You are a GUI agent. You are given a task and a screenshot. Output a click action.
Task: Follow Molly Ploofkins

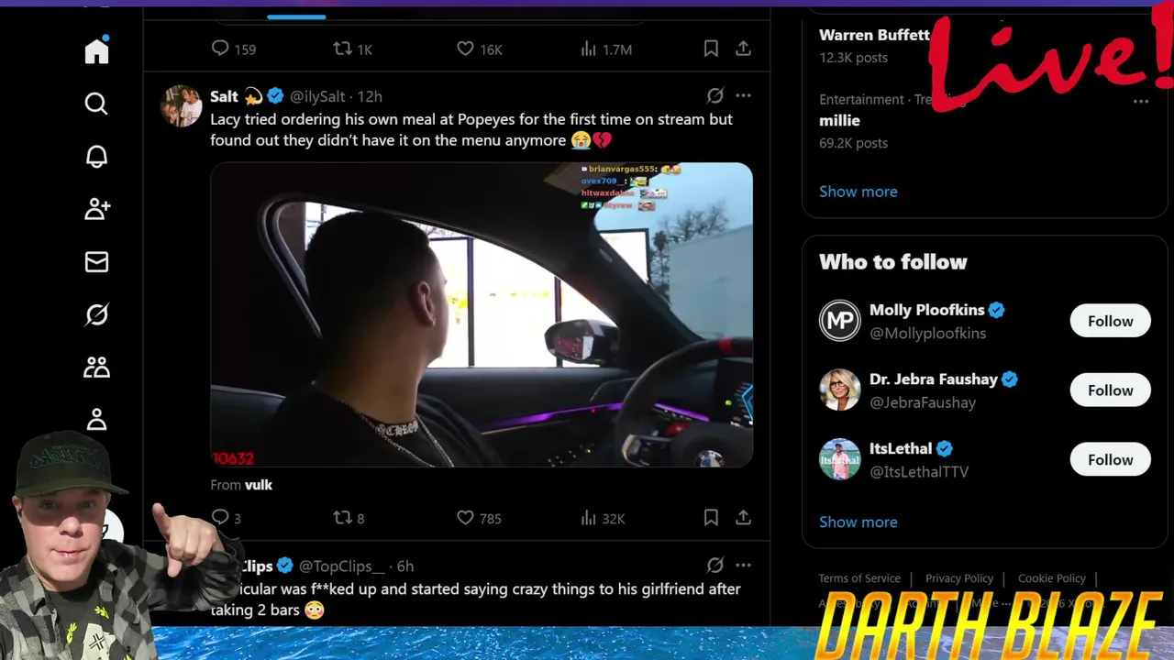(x=1110, y=321)
